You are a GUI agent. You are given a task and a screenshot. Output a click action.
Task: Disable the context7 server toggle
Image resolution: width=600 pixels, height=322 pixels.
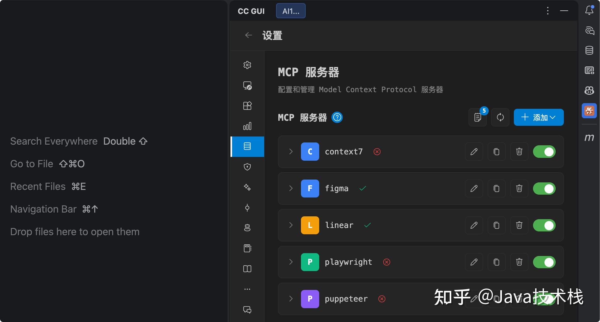[544, 152]
